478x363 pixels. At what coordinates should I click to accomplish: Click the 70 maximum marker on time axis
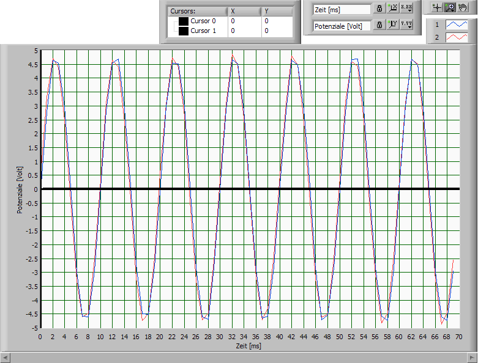click(x=459, y=337)
